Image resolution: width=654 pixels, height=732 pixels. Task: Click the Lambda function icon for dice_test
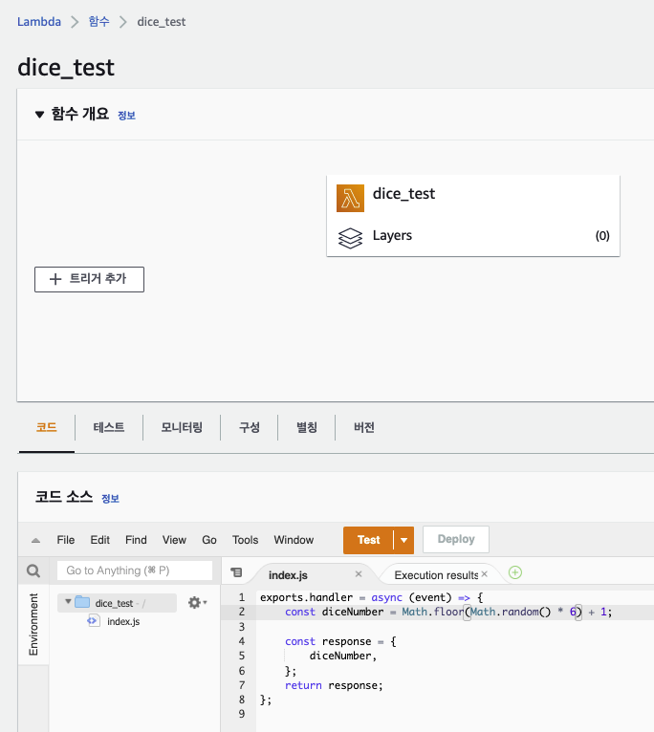(351, 198)
